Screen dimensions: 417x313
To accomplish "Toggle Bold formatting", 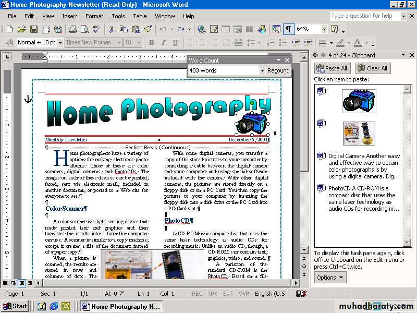I will coord(151,43).
